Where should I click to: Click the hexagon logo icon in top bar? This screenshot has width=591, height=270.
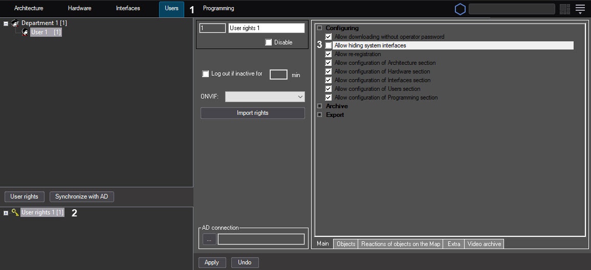[460, 9]
